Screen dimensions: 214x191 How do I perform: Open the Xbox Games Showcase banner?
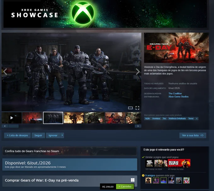[105, 14]
